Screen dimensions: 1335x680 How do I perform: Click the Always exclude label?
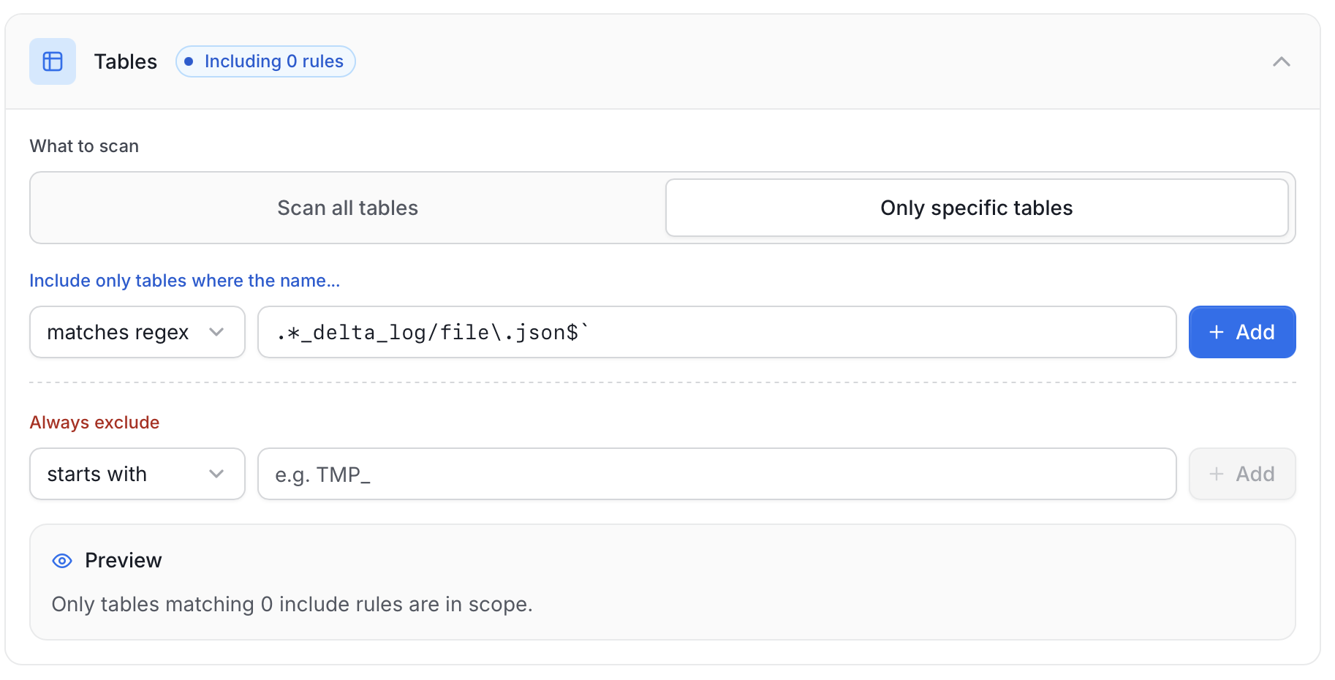94,423
